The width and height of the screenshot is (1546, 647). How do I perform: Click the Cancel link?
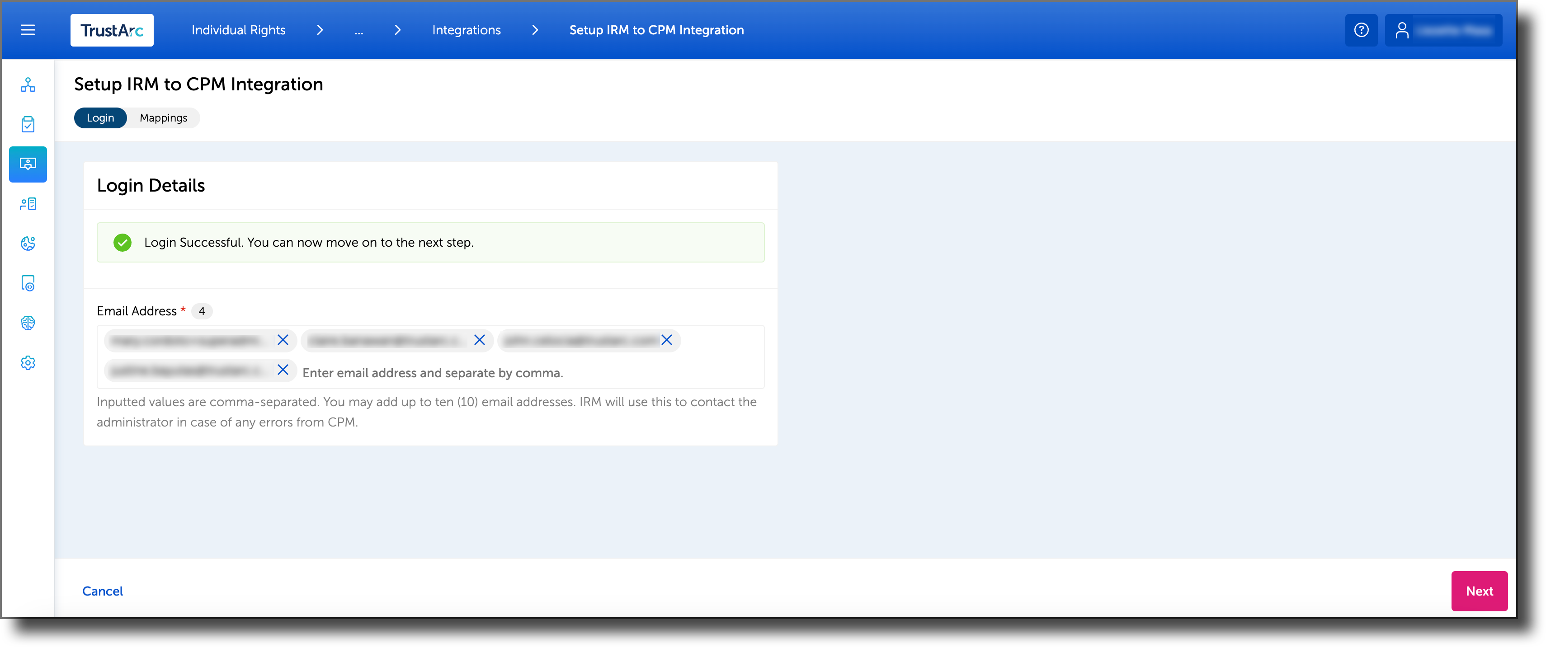pyautogui.click(x=102, y=591)
